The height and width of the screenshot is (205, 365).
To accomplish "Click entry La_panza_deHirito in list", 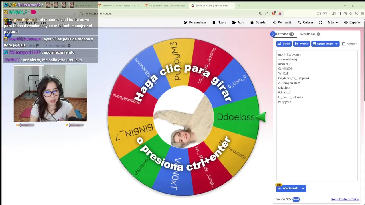I will pyautogui.click(x=290, y=97).
